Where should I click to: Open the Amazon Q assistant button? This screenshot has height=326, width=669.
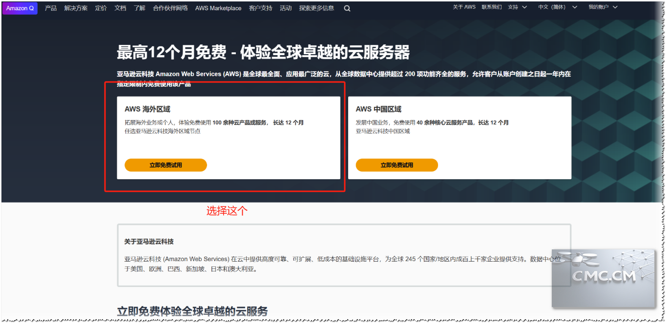pos(20,8)
